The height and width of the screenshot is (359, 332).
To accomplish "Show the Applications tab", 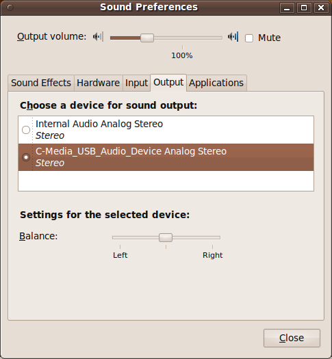I will [216, 83].
